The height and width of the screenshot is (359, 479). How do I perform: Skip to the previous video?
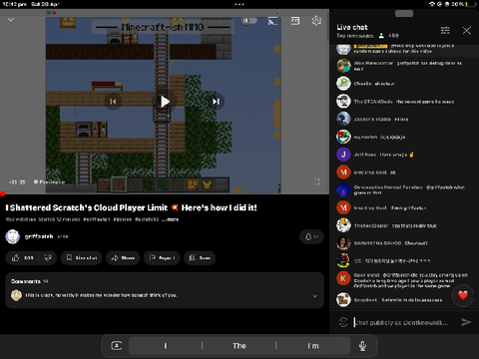coord(113,102)
